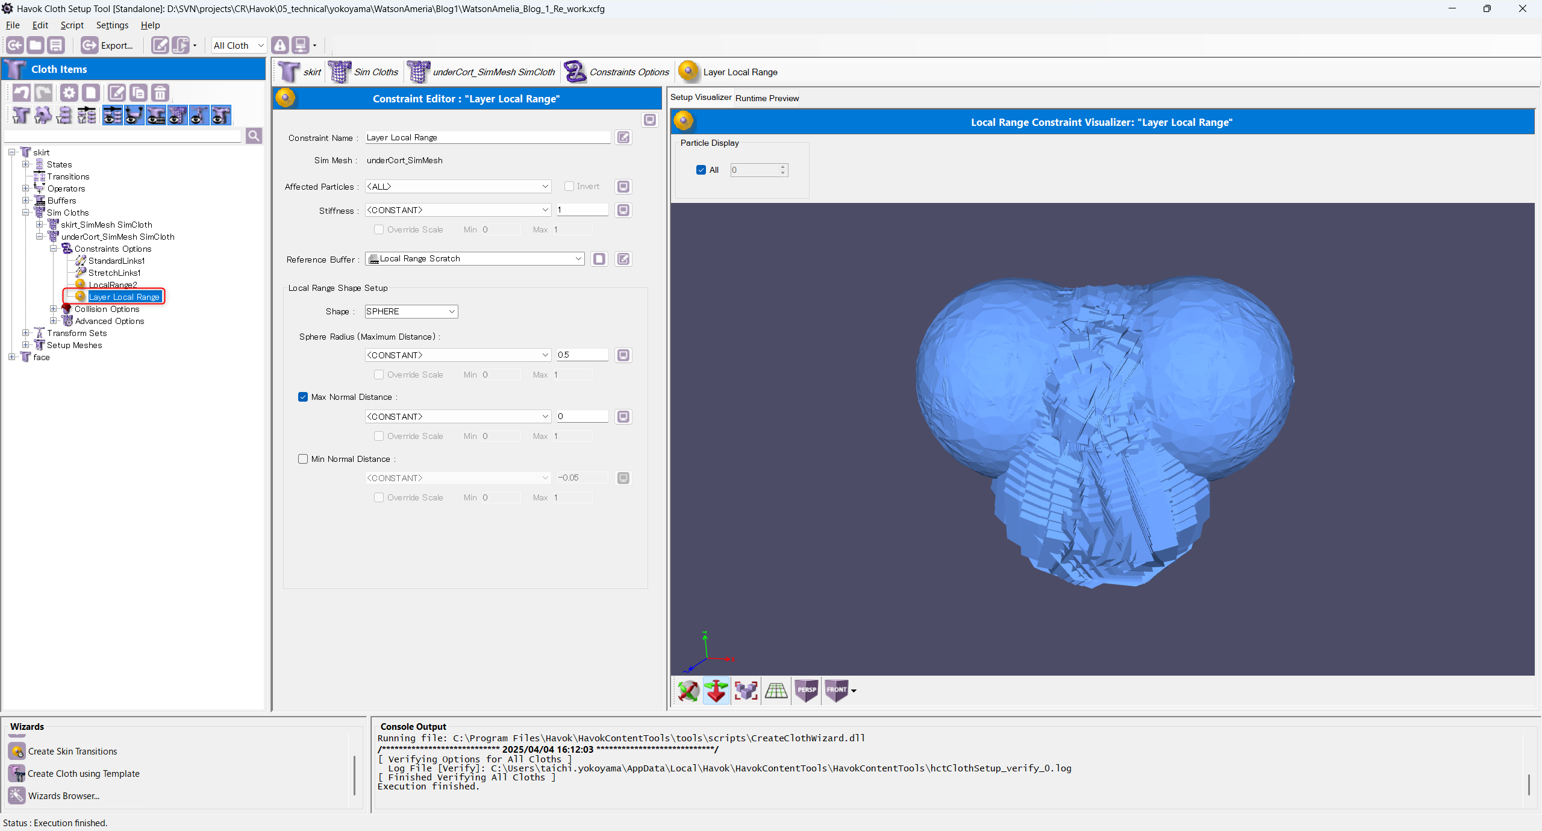Switch to the Runtime Preview tab

[767, 98]
